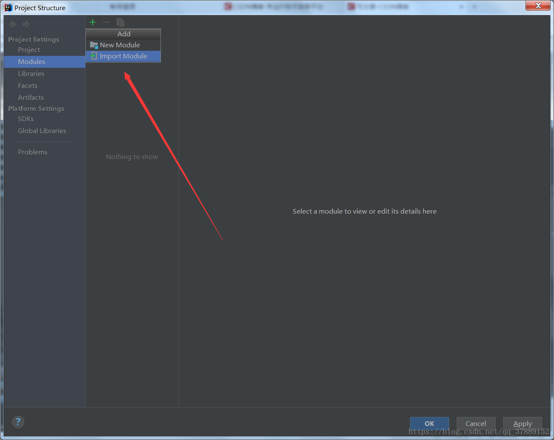Viewport: 554px width, 440px height.
Task: Click the Cancel button
Action: (x=476, y=423)
